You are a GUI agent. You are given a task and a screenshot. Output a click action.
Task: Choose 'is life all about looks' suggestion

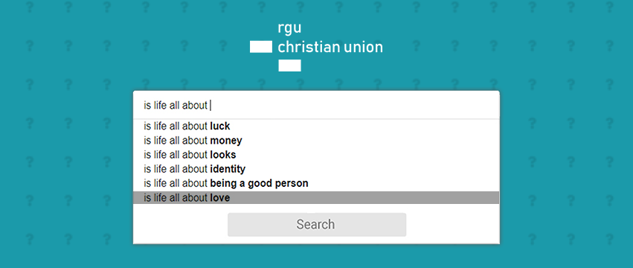coord(316,155)
